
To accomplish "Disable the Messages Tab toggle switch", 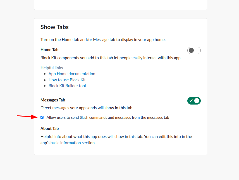I will pyautogui.click(x=194, y=101).
